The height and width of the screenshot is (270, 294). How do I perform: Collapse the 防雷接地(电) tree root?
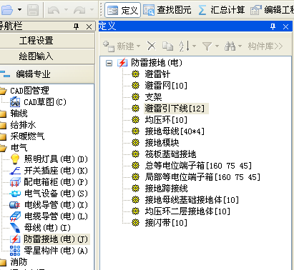click(x=109, y=63)
